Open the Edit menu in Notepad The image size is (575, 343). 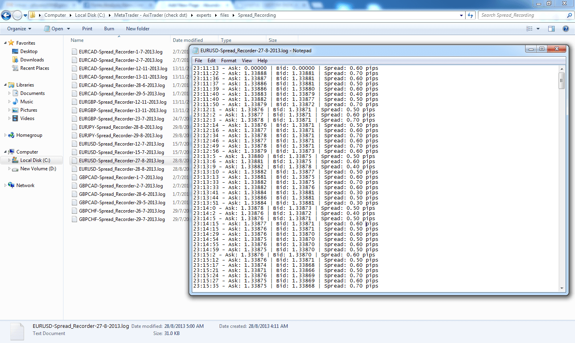click(211, 60)
